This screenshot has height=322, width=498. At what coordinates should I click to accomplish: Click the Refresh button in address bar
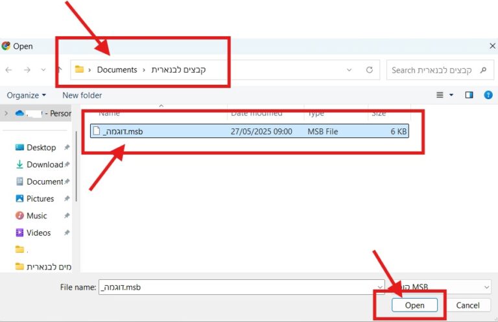[x=370, y=70]
